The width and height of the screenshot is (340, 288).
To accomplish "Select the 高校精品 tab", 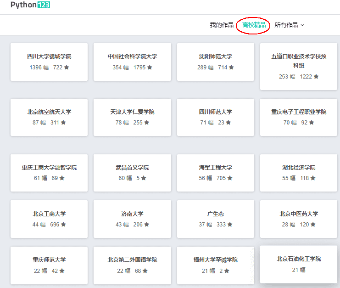I will (x=254, y=25).
